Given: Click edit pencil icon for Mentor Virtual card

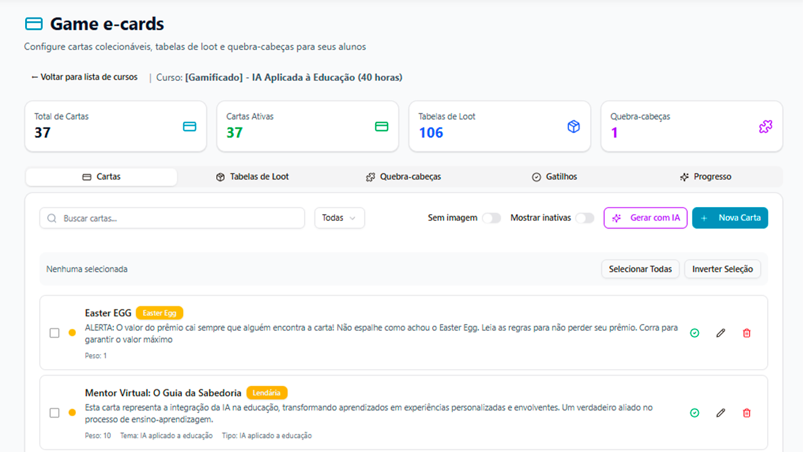Looking at the screenshot, I should tap(720, 413).
